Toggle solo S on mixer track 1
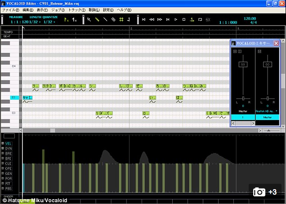The height and width of the screenshot is (204, 286). pyautogui.click(x=239, y=51)
